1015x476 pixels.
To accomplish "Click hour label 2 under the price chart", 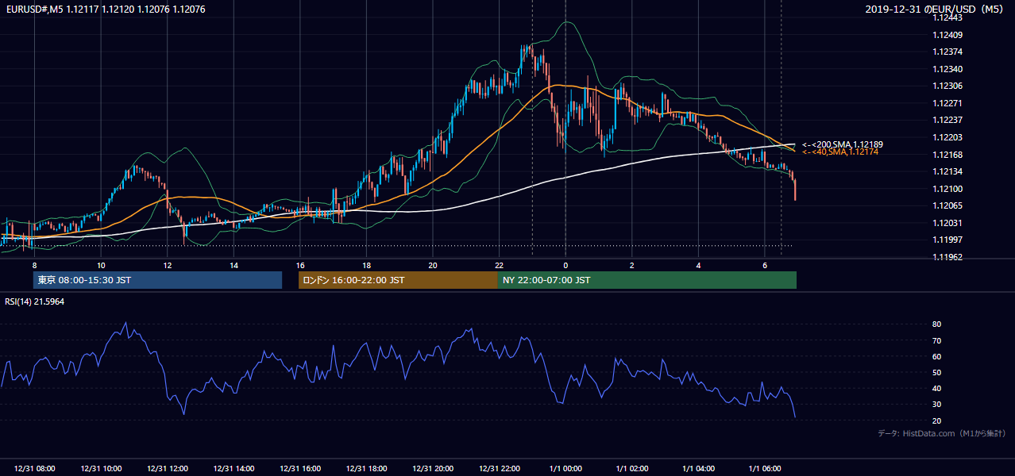I will coord(632,265).
